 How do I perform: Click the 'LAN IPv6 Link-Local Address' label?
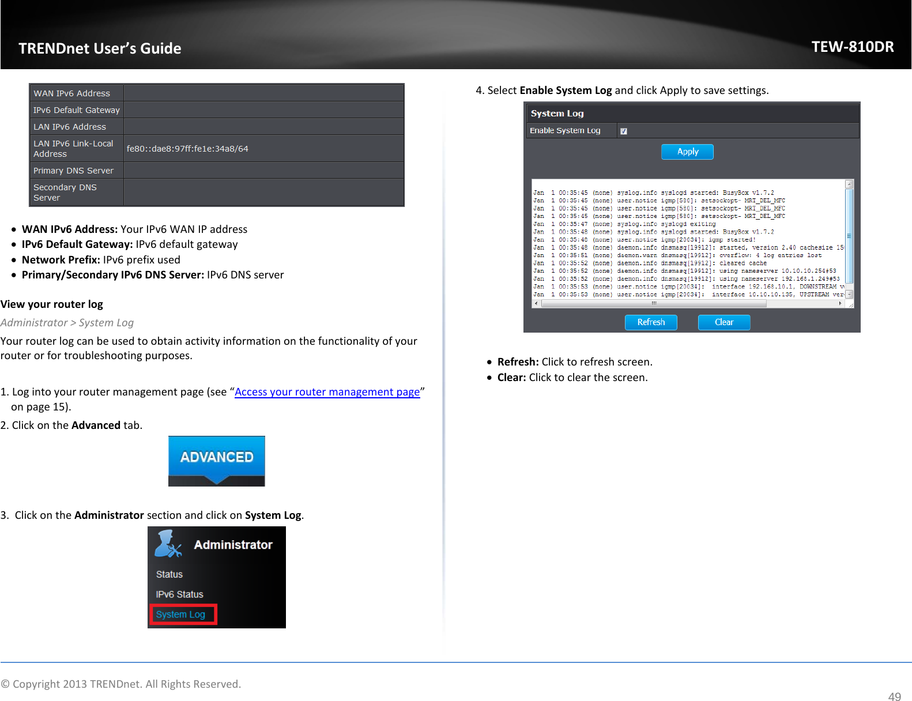tap(73, 149)
